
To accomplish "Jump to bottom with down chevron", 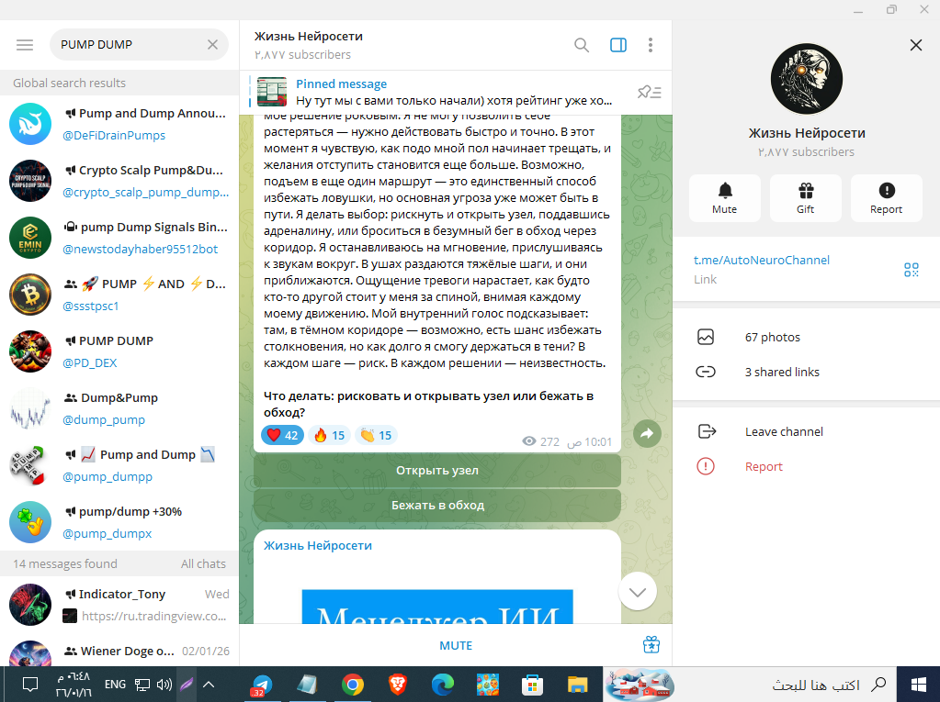I will [x=638, y=591].
